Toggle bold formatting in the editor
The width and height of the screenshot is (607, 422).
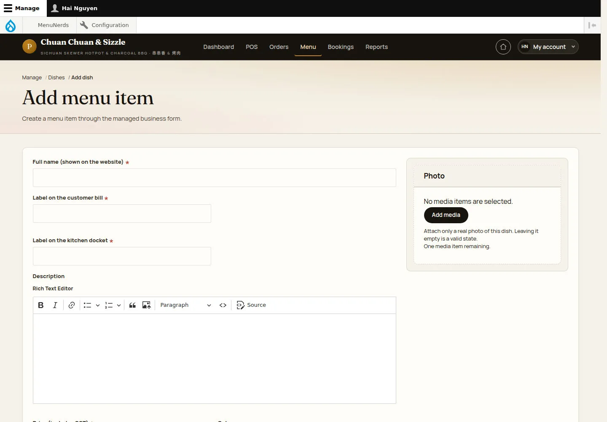41,305
